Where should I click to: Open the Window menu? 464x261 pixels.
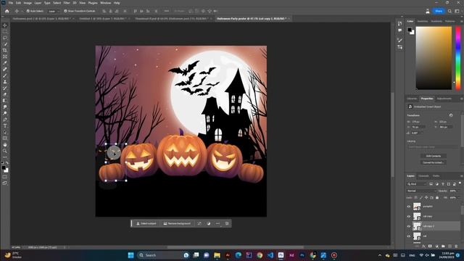click(106, 3)
